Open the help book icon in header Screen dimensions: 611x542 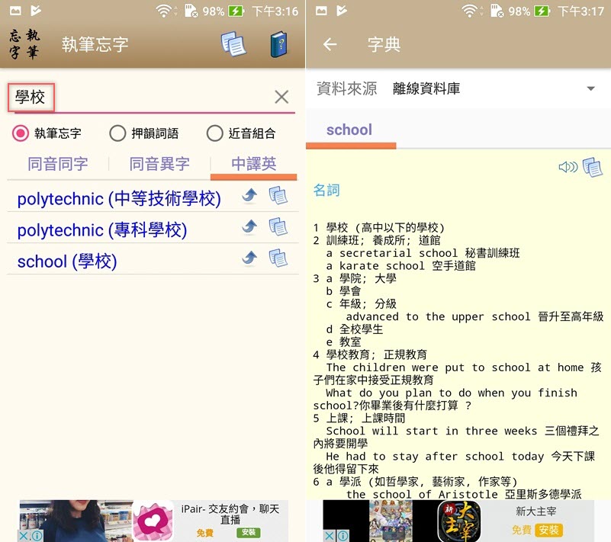pyautogui.click(x=279, y=44)
